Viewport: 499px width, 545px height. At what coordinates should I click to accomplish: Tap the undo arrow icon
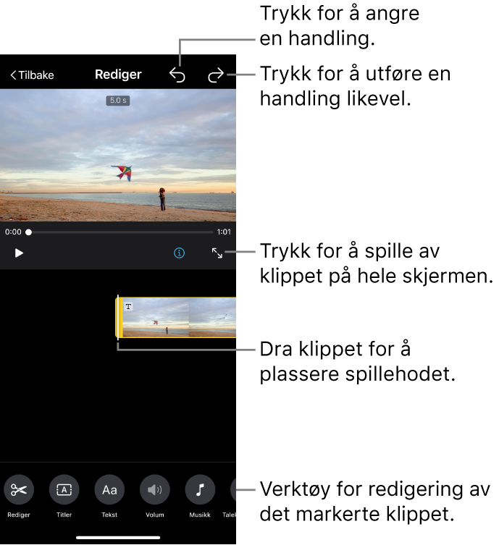(177, 75)
